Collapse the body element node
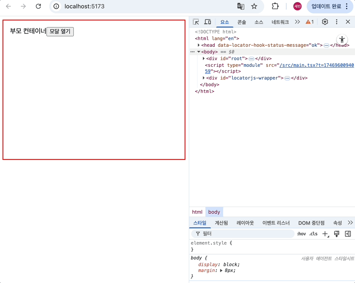 [199, 52]
